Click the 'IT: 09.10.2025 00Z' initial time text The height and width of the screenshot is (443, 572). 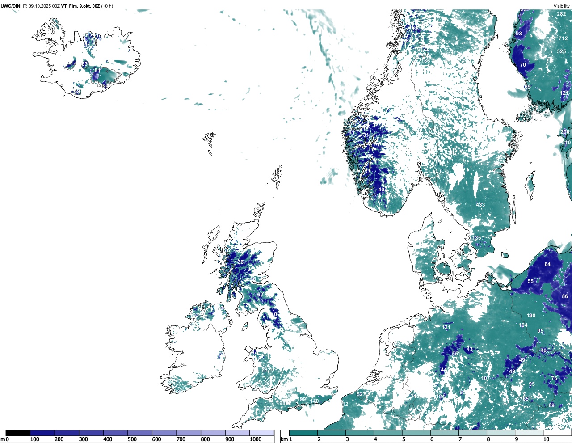(42, 6)
